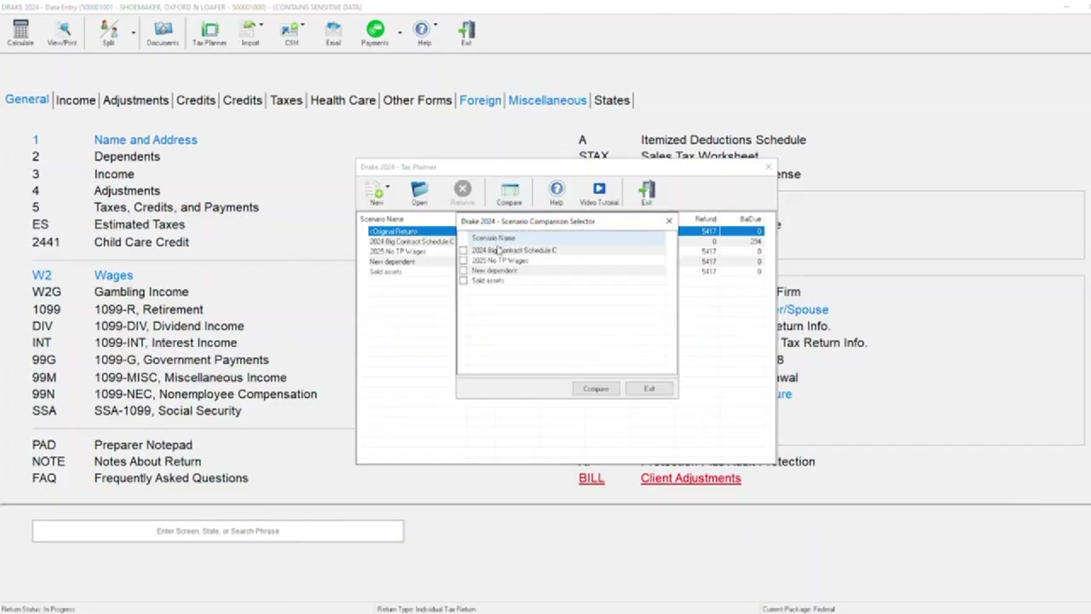Click Compare button in Scenario Comparison Selector
This screenshot has width=1091, height=614.
[596, 389]
